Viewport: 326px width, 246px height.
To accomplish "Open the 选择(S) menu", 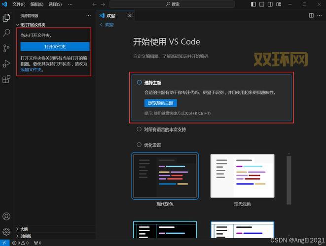I will (x=55, y=4).
